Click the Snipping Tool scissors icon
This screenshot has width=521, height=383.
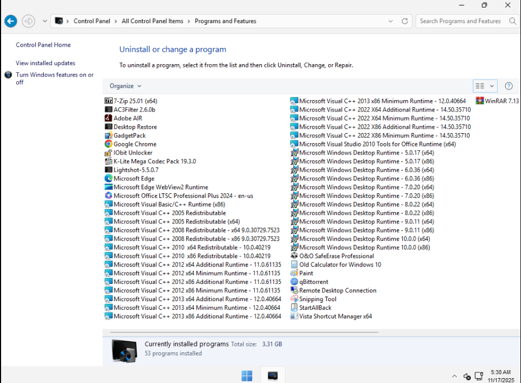pyautogui.click(x=294, y=299)
